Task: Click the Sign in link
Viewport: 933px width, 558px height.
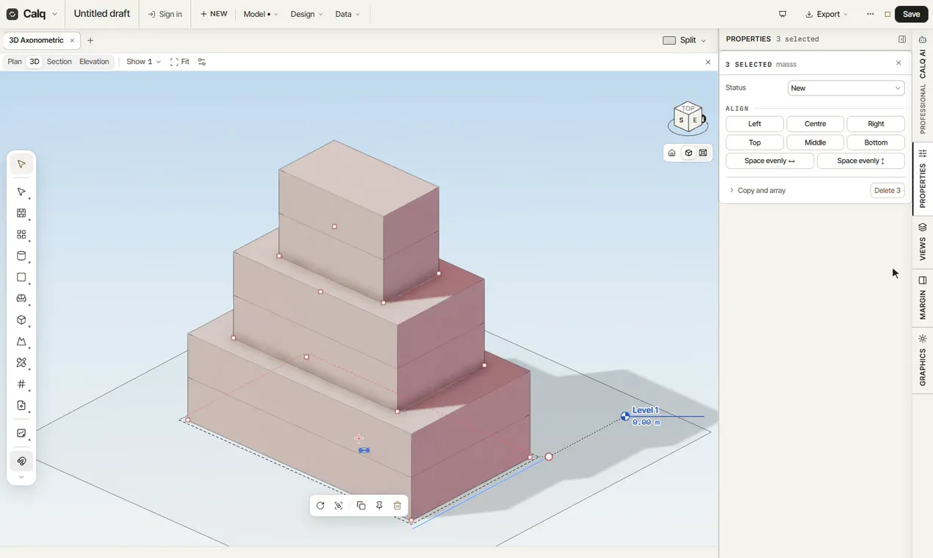Action: point(165,14)
